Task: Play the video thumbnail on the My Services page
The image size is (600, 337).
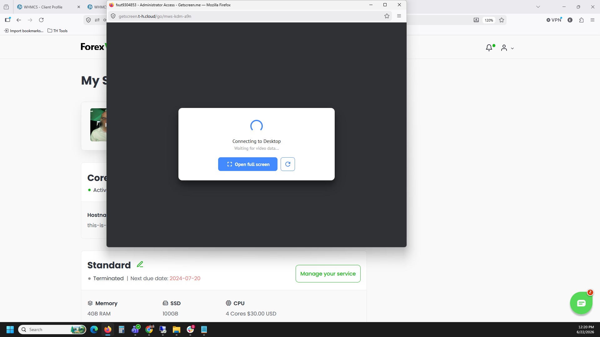Action: pyautogui.click(x=98, y=125)
